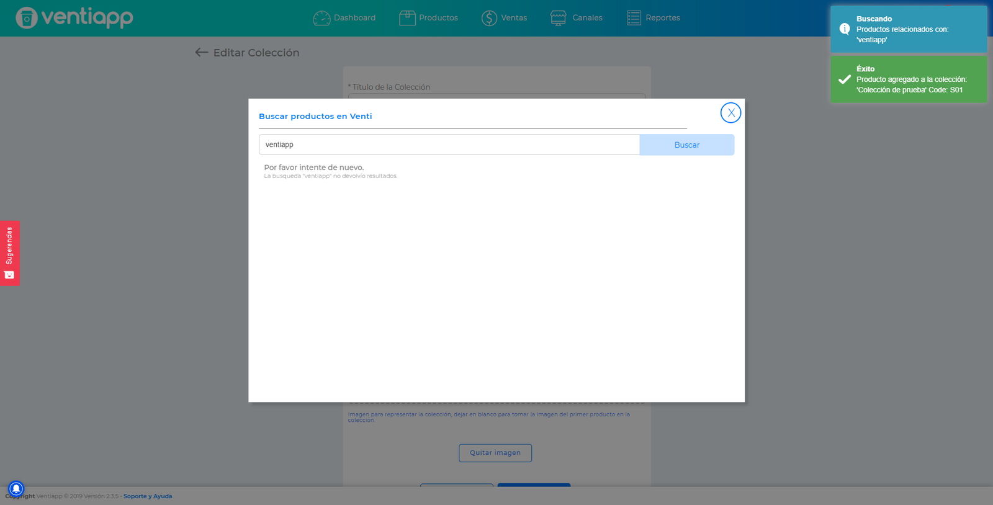Click the Productos box icon
Screen dimensions: 993x505
pos(407,18)
